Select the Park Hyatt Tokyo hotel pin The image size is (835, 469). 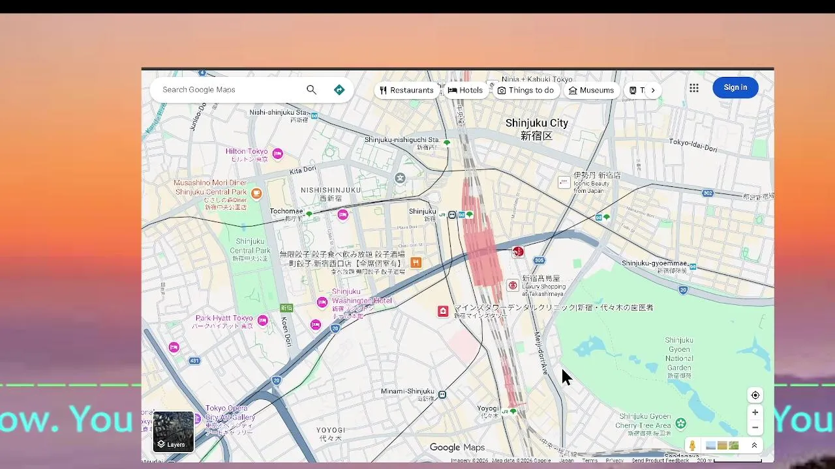[262, 320]
